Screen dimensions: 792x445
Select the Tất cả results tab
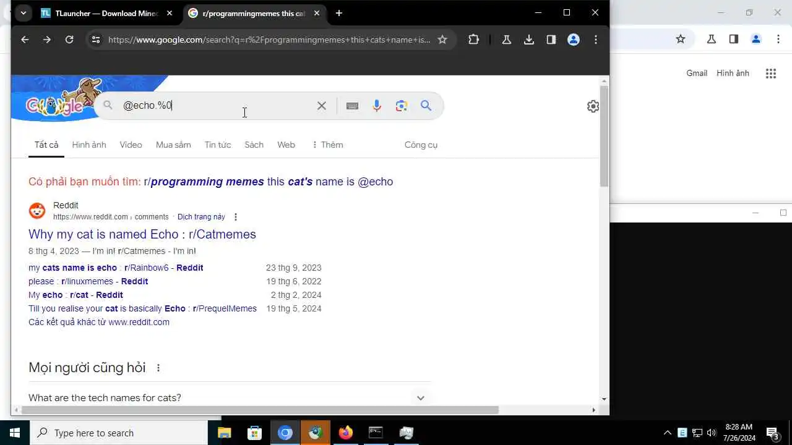click(x=46, y=145)
